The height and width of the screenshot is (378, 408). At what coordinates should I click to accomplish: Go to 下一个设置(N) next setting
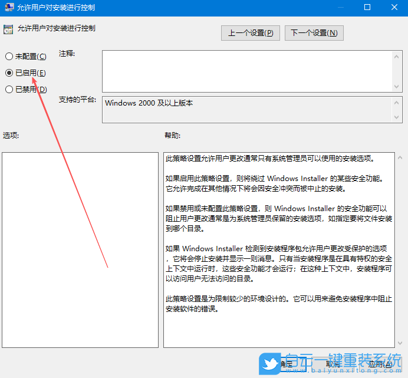[314, 33]
